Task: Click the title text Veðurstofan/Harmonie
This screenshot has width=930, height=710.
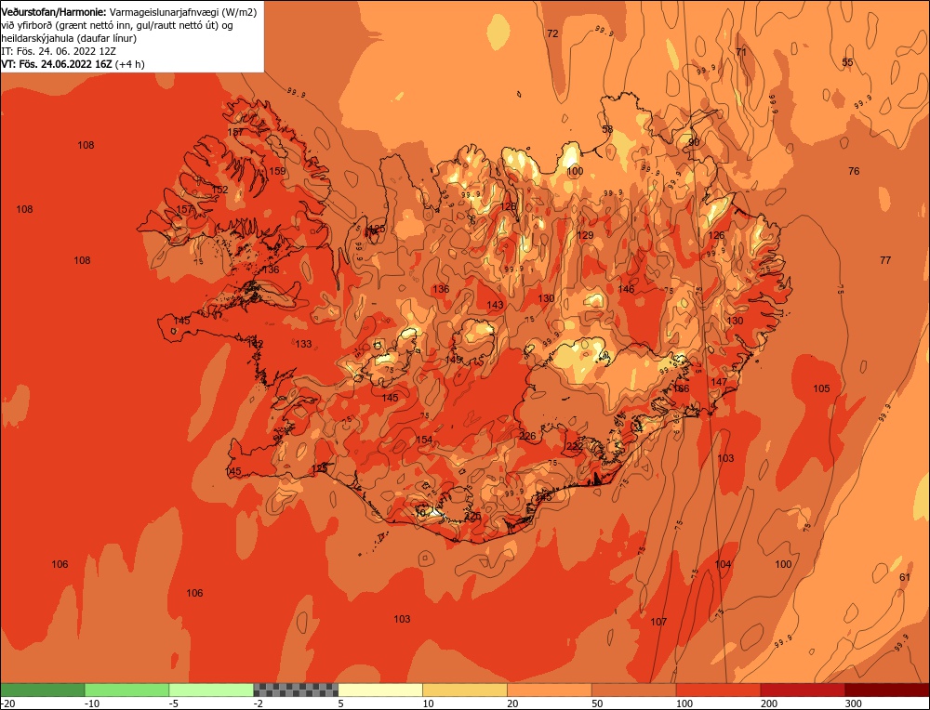Action: (54, 11)
